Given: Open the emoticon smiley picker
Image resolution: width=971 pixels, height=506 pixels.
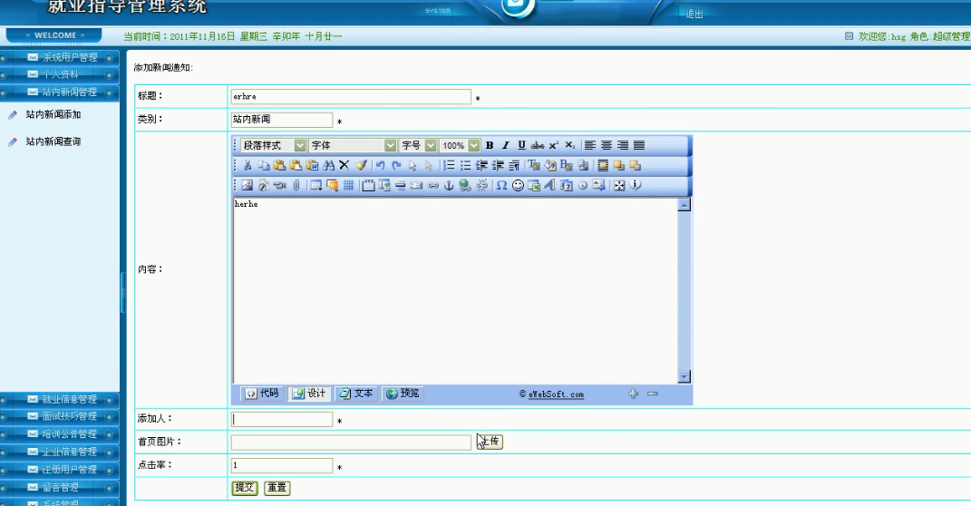Looking at the screenshot, I should (x=518, y=185).
